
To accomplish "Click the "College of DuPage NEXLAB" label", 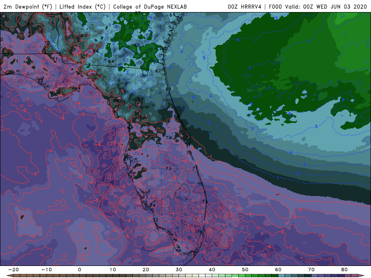I will pyautogui.click(x=150, y=6).
